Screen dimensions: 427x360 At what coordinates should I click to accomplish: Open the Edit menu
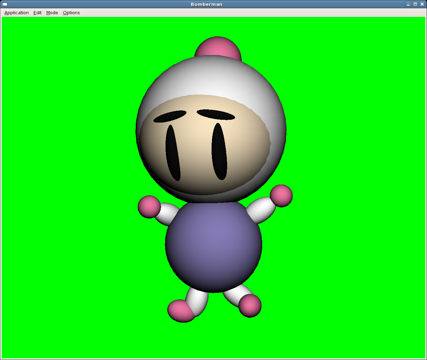click(x=37, y=13)
